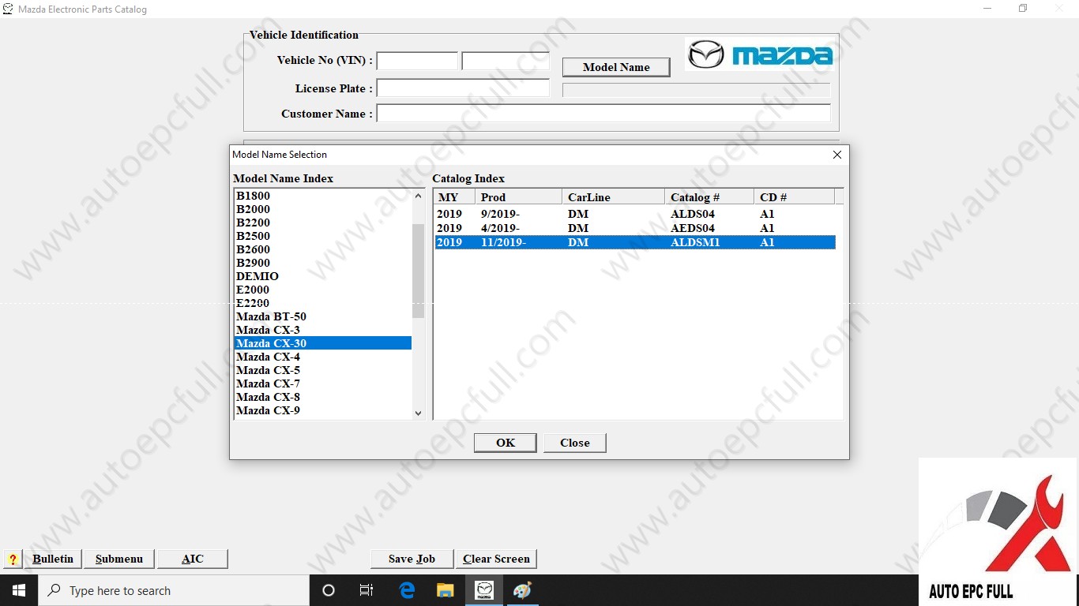Open the Submenu button

click(x=119, y=559)
